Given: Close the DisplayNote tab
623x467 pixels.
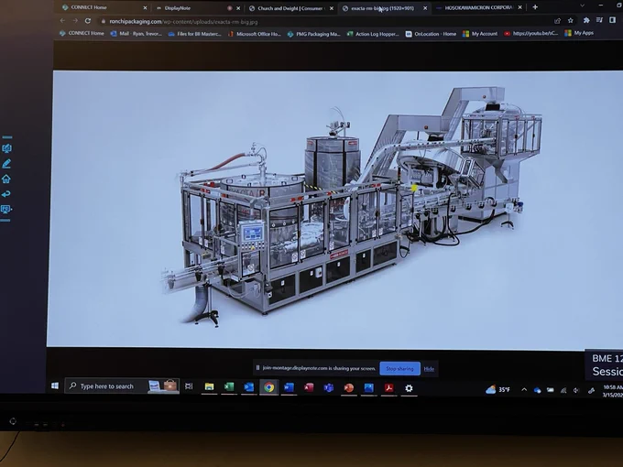Looking at the screenshot, I should click(238, 8).
